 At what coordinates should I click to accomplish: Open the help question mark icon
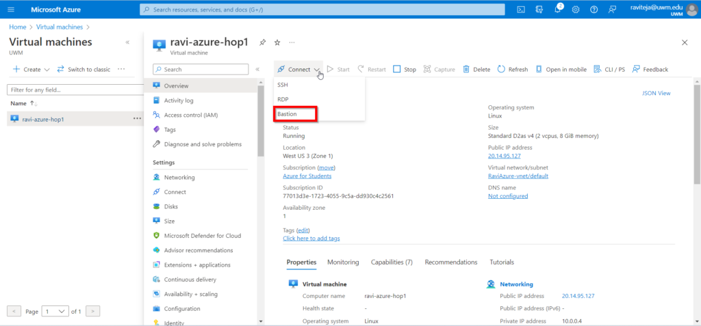[594, 10]
